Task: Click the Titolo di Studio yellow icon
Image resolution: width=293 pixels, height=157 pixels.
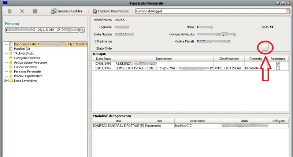Action: click(11, 53)
